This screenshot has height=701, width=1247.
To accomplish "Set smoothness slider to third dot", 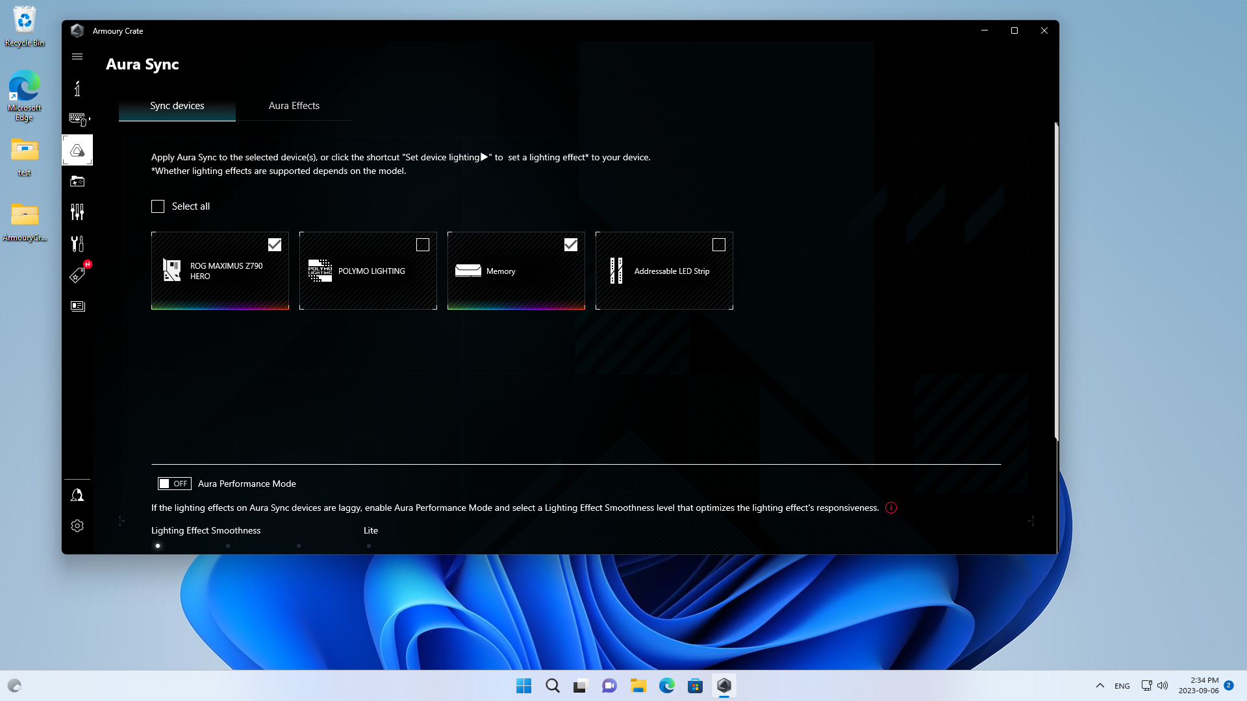I will point(299,546).
